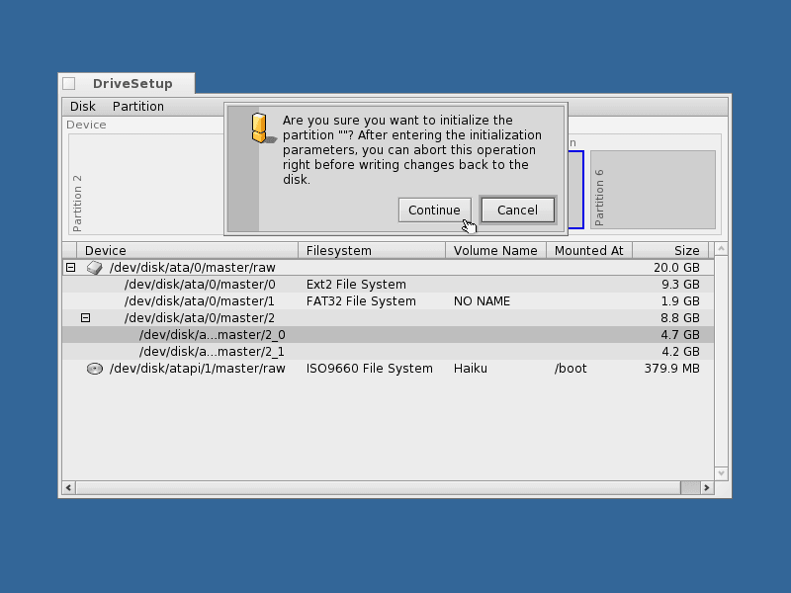791x593 pixels.
Task: Click the 4.7 GB size value
Action: pos(680,335)
